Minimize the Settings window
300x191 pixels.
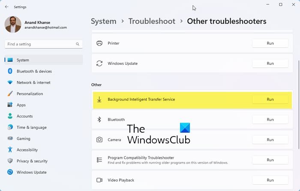point(268,4)
